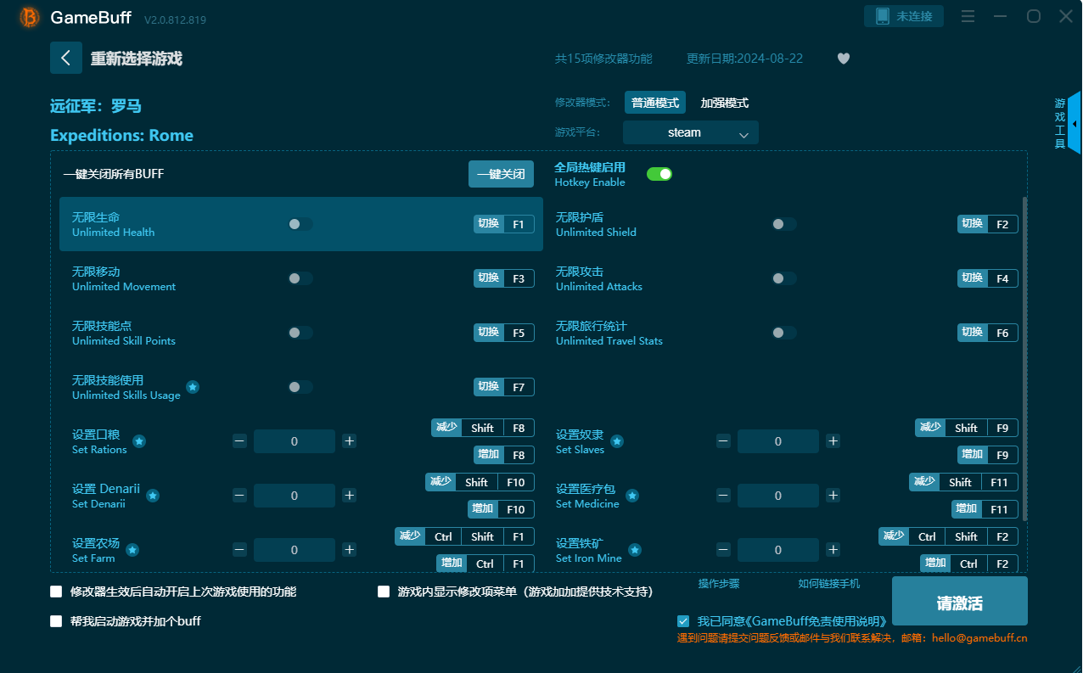Switch on Unlimited Skill Points
The width and height of the screenshot is (1083, 673).
[300, 333]
